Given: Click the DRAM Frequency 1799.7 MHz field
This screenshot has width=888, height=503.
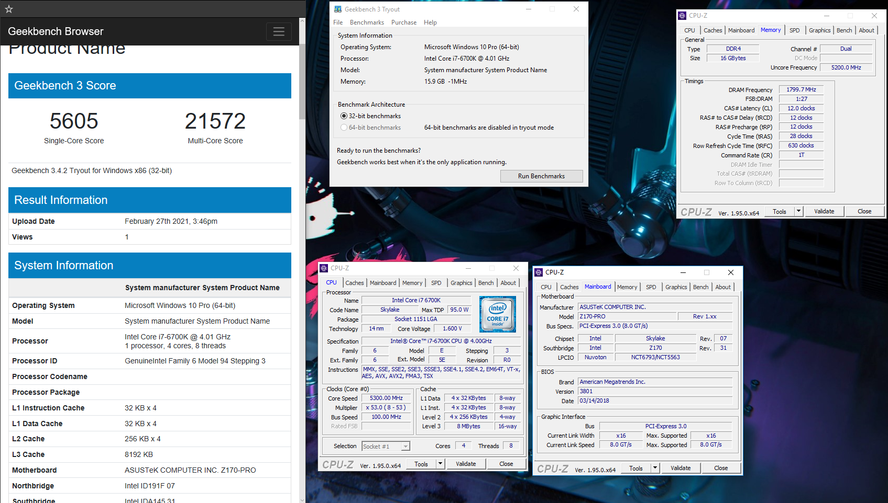Looking at the screenshot, I should click(801, 89).
